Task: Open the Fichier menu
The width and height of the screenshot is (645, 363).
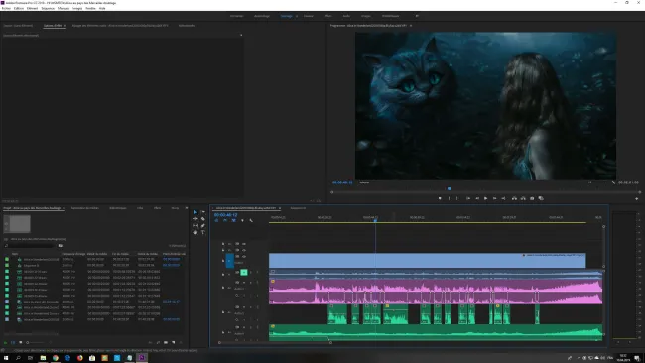Action: coord(6,8)
